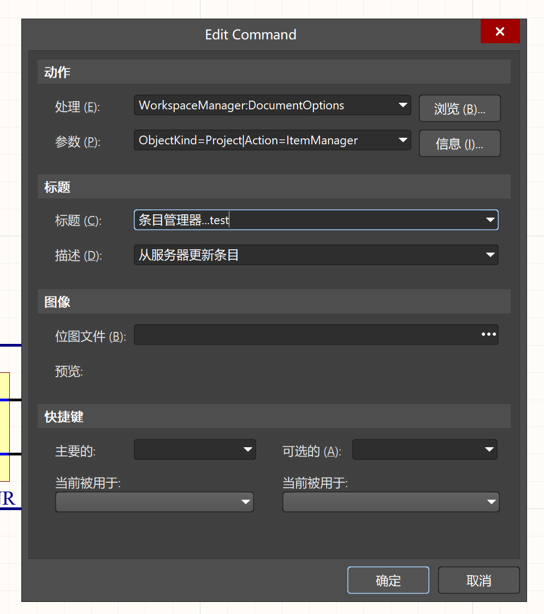Click the Edit Command title bar

click(250, 34)
